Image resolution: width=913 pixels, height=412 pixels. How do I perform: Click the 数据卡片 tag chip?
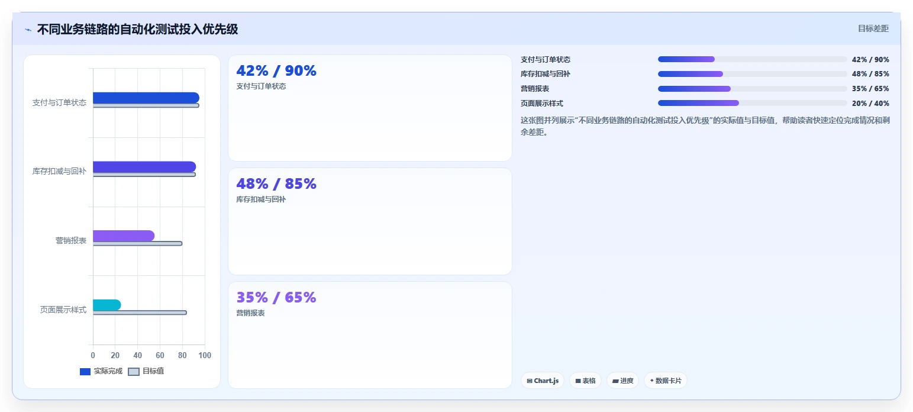click(x=665, y=381)
